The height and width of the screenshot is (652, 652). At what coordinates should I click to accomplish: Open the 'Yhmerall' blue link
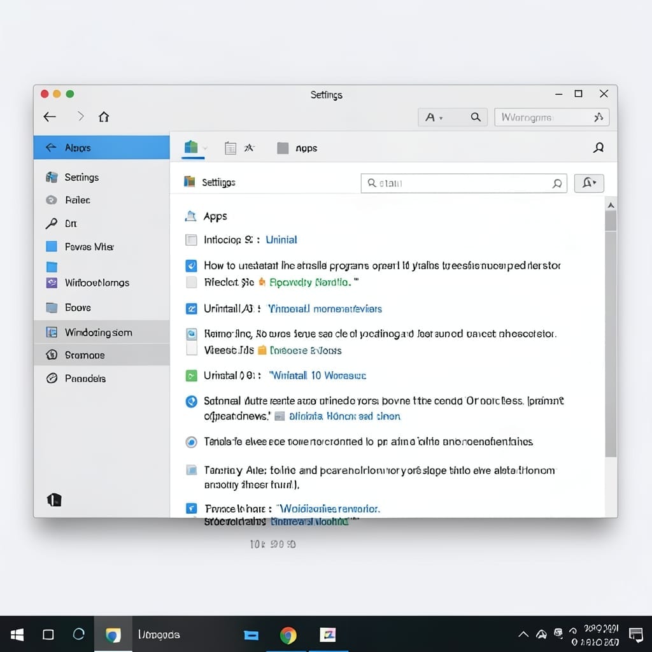pyautogui.click(x=325, y=309)
